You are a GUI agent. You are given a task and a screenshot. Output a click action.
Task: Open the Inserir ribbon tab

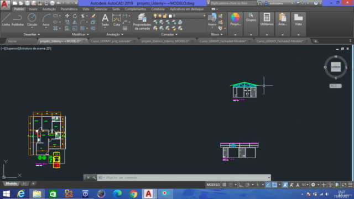[33, 9]
